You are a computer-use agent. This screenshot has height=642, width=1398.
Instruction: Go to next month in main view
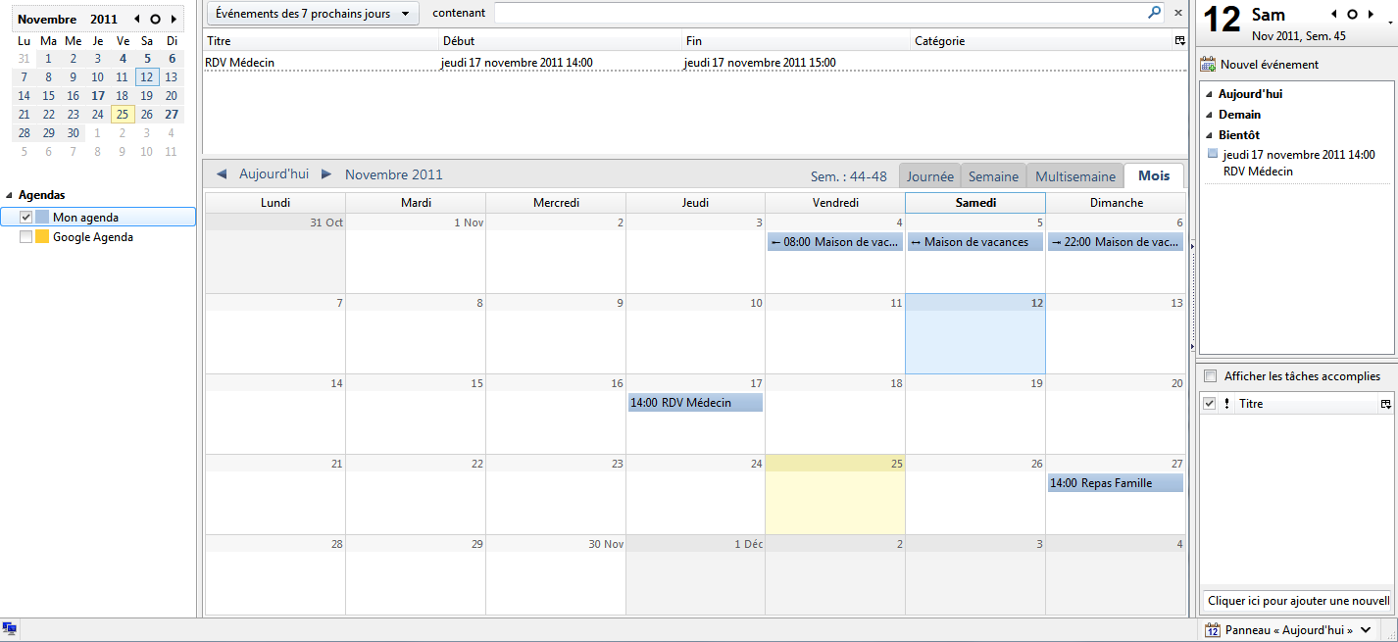[x=326, y=174]
